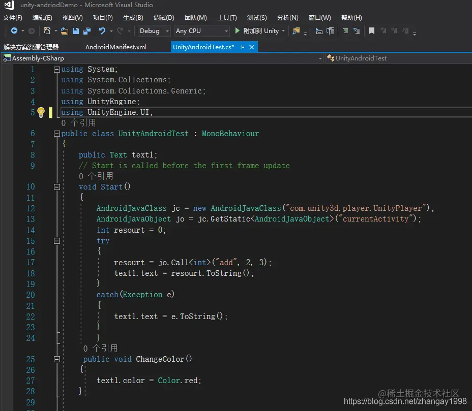Click the save all icon
This screenshot has width=472, height=411.
pos(87,30)
